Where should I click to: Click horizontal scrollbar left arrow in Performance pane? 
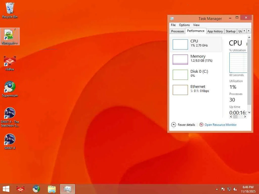231,117
